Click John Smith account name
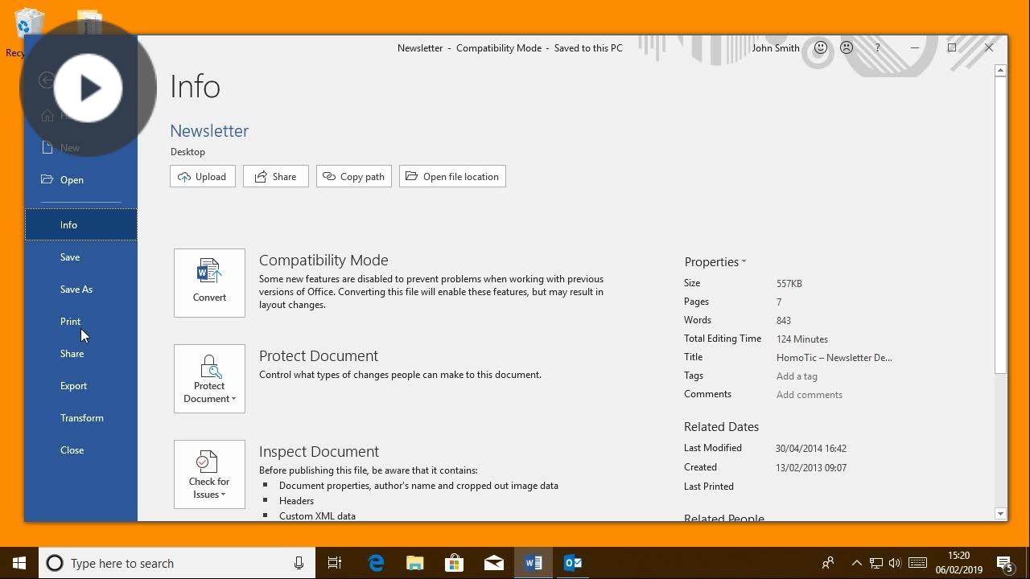Viewport: 1030px width, 579px height. pos(776,48)
